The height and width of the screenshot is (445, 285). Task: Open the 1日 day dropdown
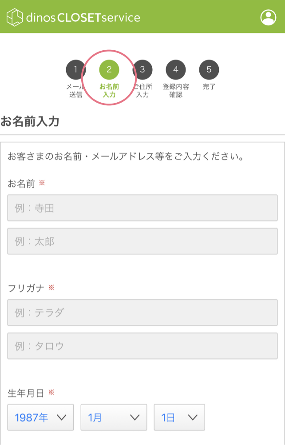pyautogui.click(x=179, y=417)
